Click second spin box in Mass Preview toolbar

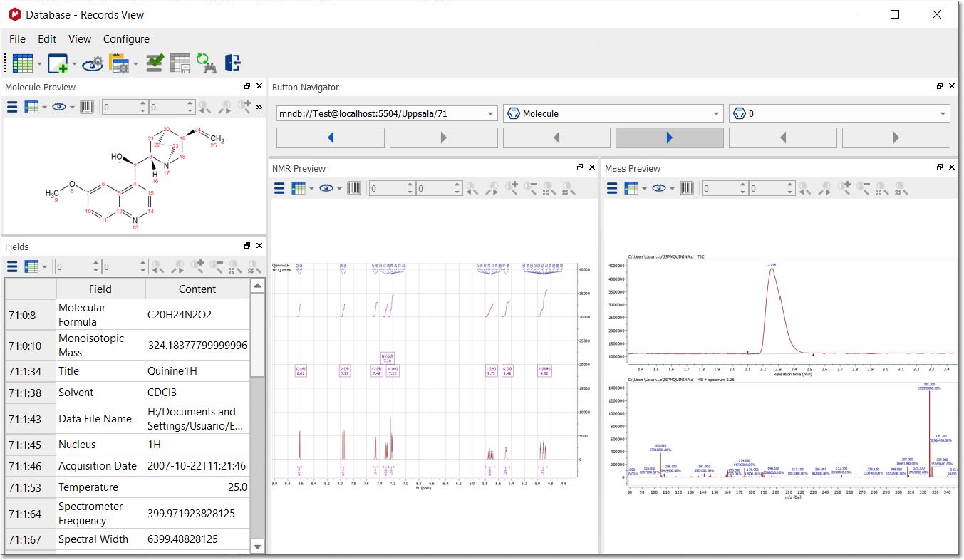(772, 188)
